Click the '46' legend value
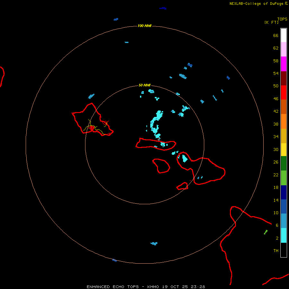The width and height of the screenshot is (289, 289). (x=276, y=99)
